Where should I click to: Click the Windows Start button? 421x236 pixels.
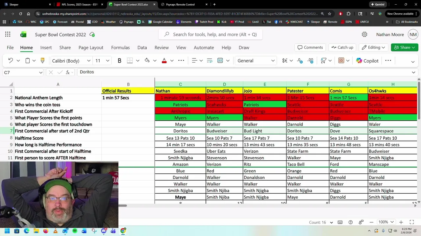pos(7,231)
